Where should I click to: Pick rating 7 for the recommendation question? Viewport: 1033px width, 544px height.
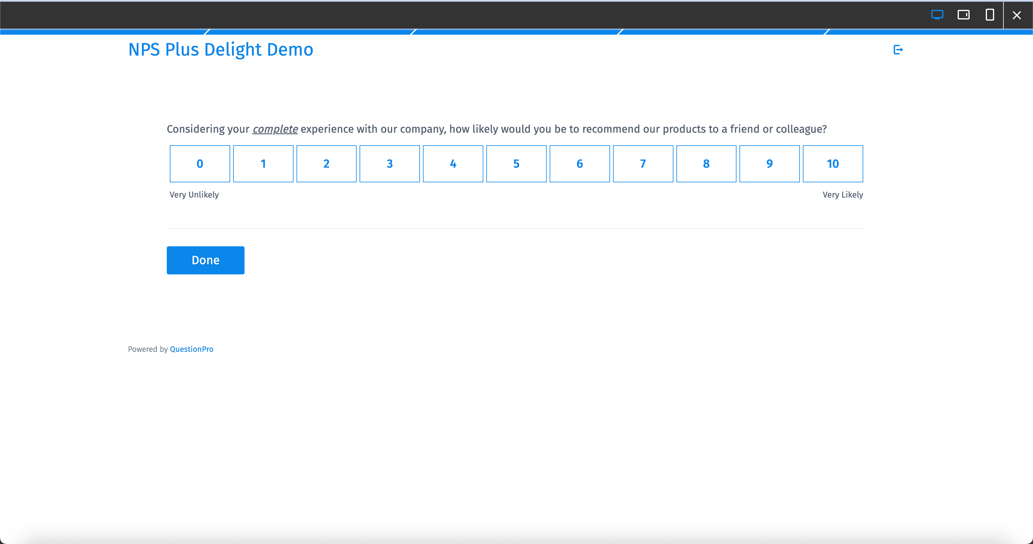pos(643,163)
